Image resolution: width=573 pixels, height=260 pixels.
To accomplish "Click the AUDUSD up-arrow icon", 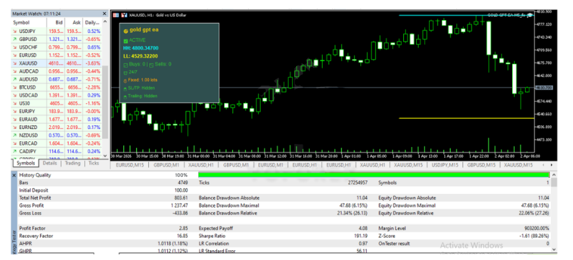I will (15, 79).
